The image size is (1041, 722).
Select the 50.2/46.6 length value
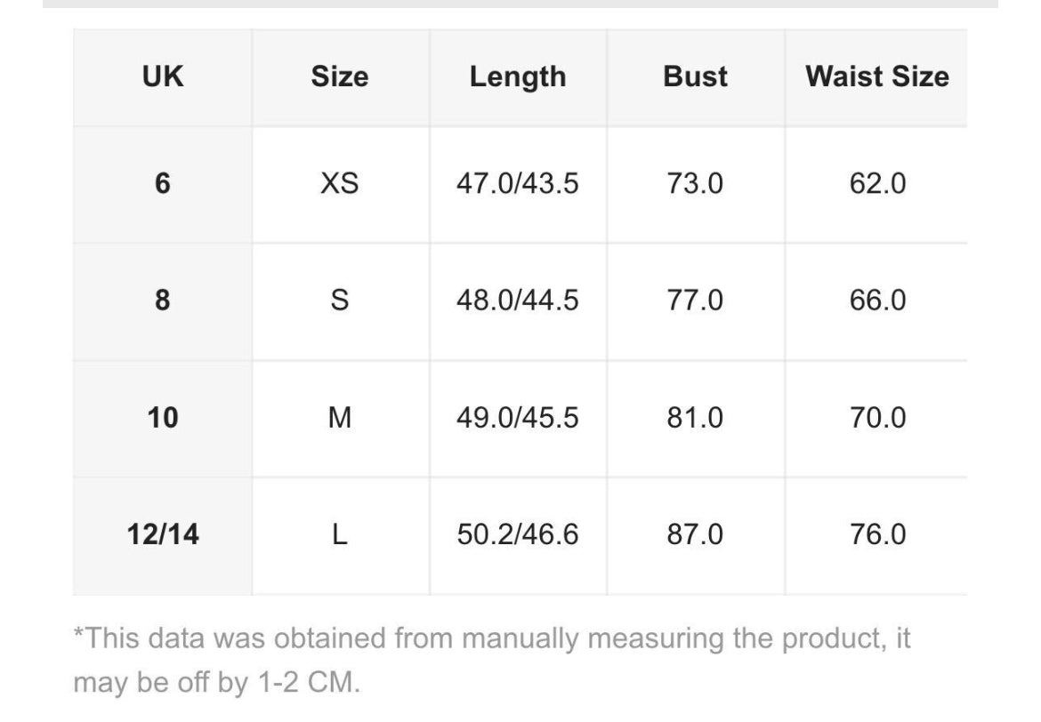517,534
